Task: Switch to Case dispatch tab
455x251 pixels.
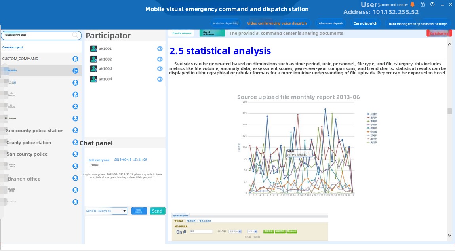Action: pos(365,23)
